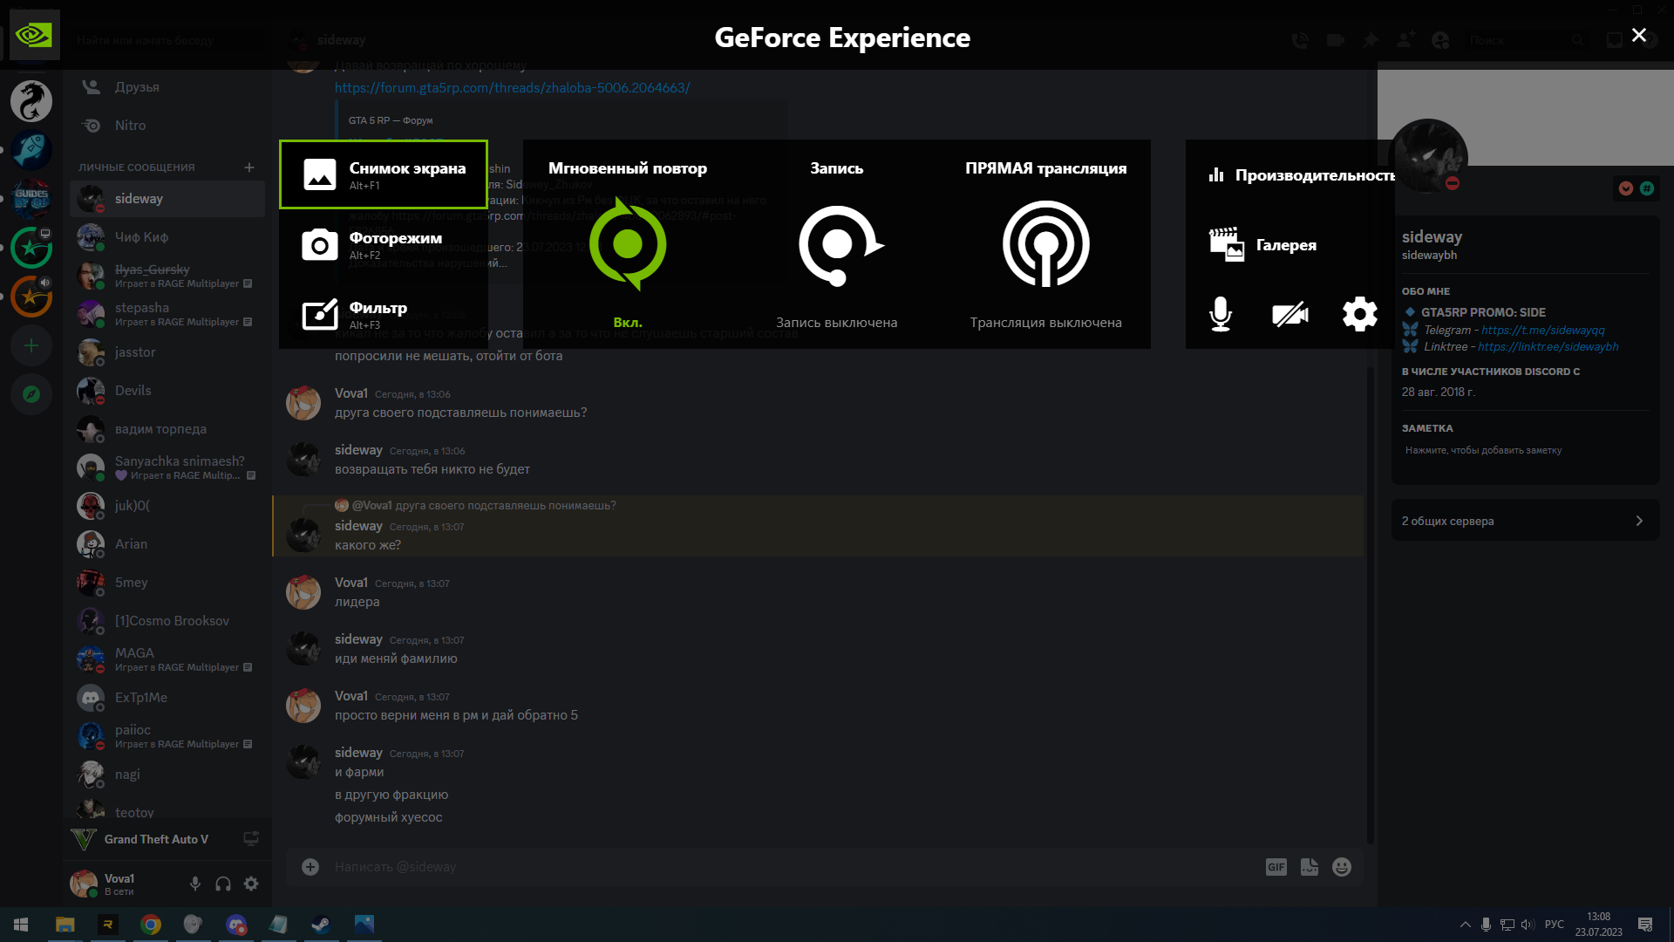
Task: Open Фоторежим photo mode
Action: pyautogui.click(x=384, y=244)
